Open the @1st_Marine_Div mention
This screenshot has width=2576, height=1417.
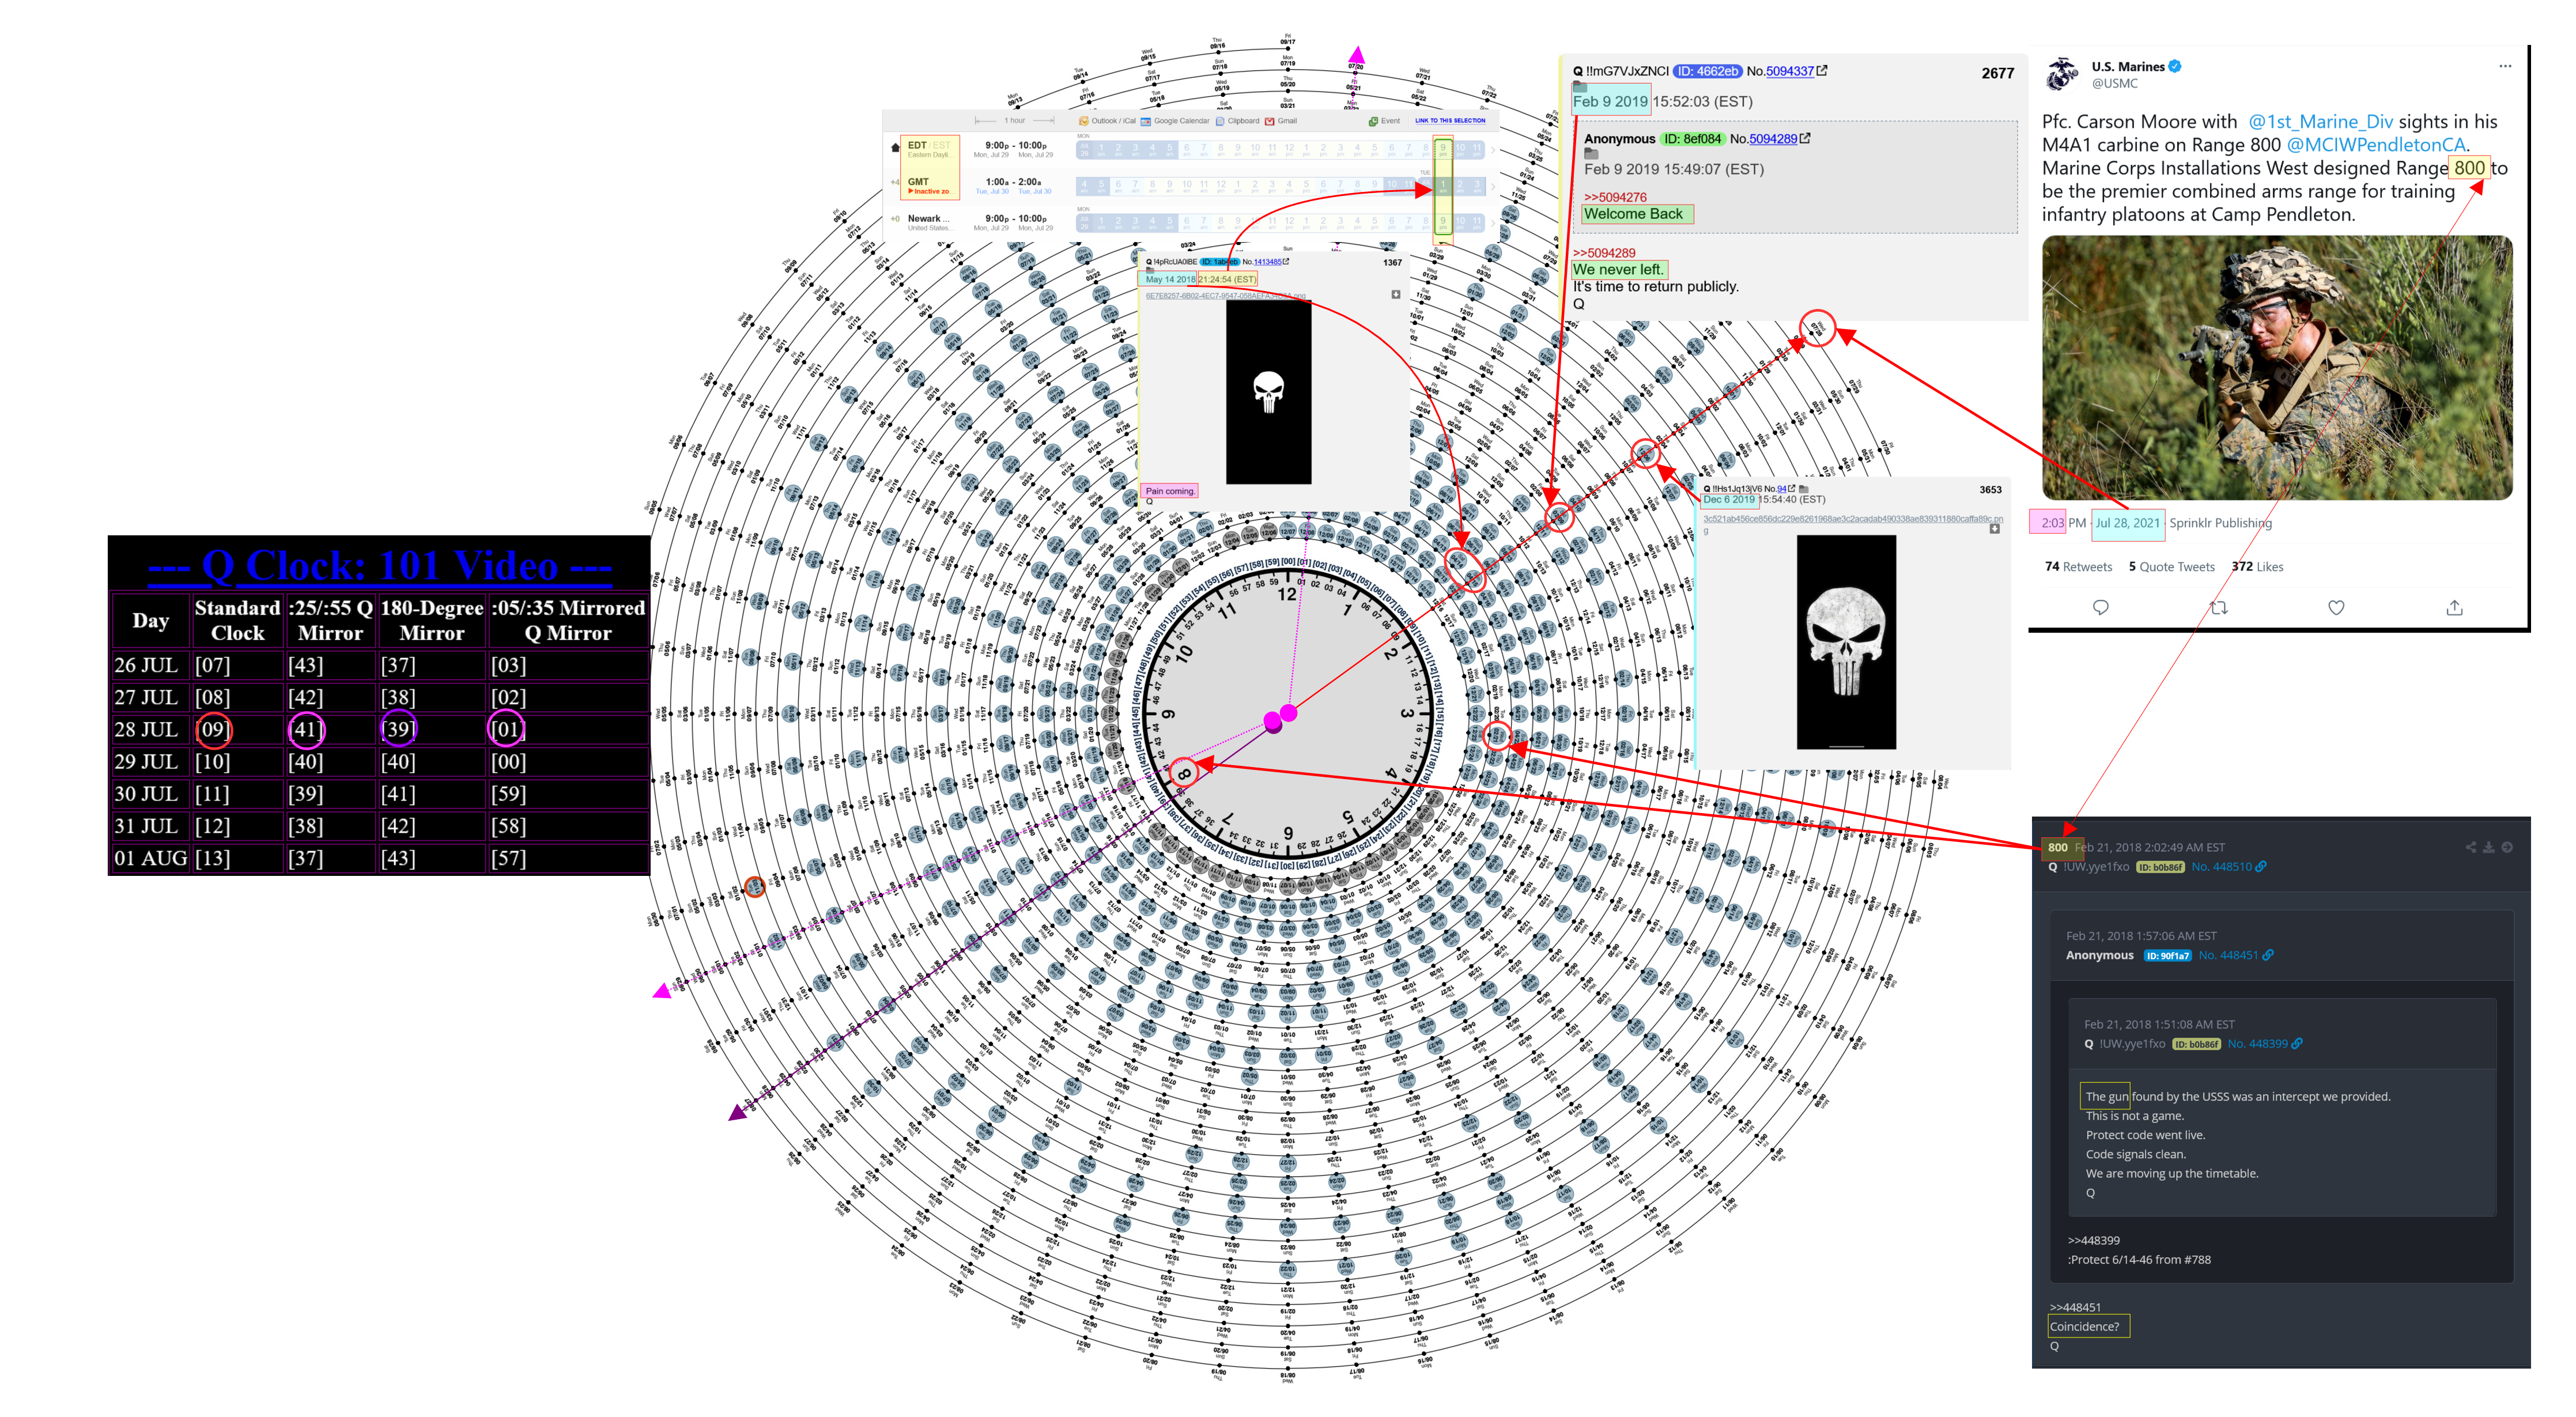click(2321, 121)
